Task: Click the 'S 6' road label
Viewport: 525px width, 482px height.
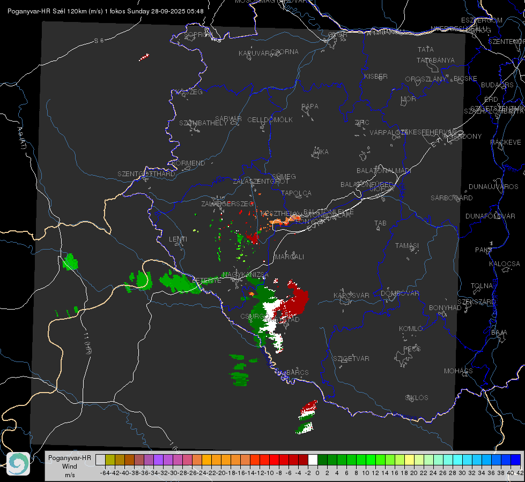Action: click(x=99, y=41)
